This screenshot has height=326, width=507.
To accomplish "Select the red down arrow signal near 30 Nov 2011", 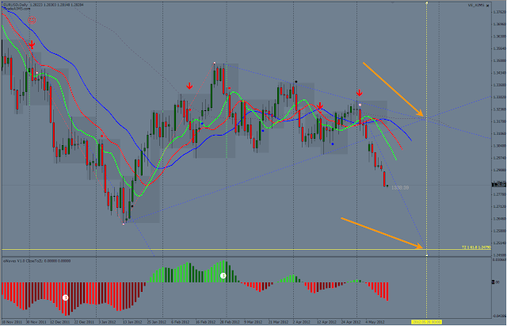I will tap(32, 45).
